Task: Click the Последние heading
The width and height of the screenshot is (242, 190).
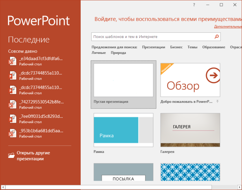Action: 29,40
